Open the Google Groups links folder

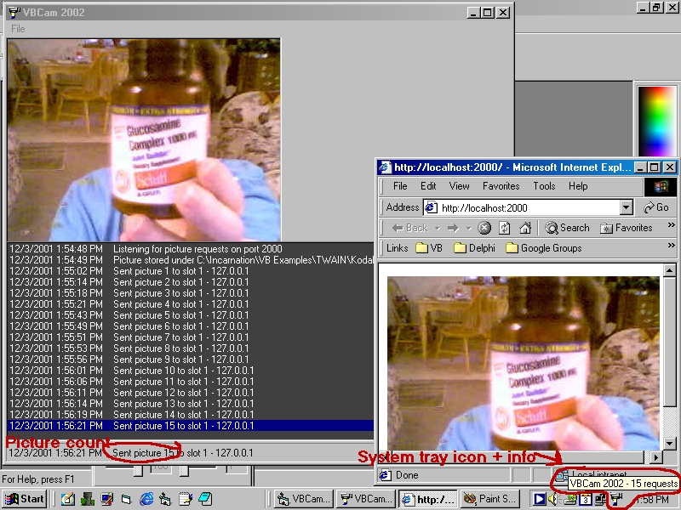click(544, 248)
